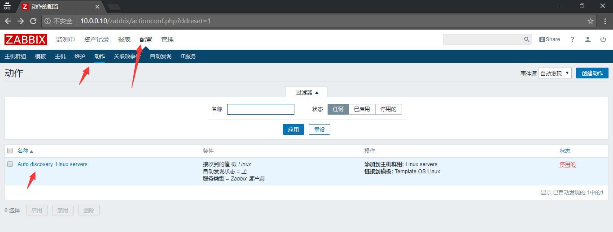The image size is (613, 232).
Task: Select 任何 status filter
Action: (338, 109)
